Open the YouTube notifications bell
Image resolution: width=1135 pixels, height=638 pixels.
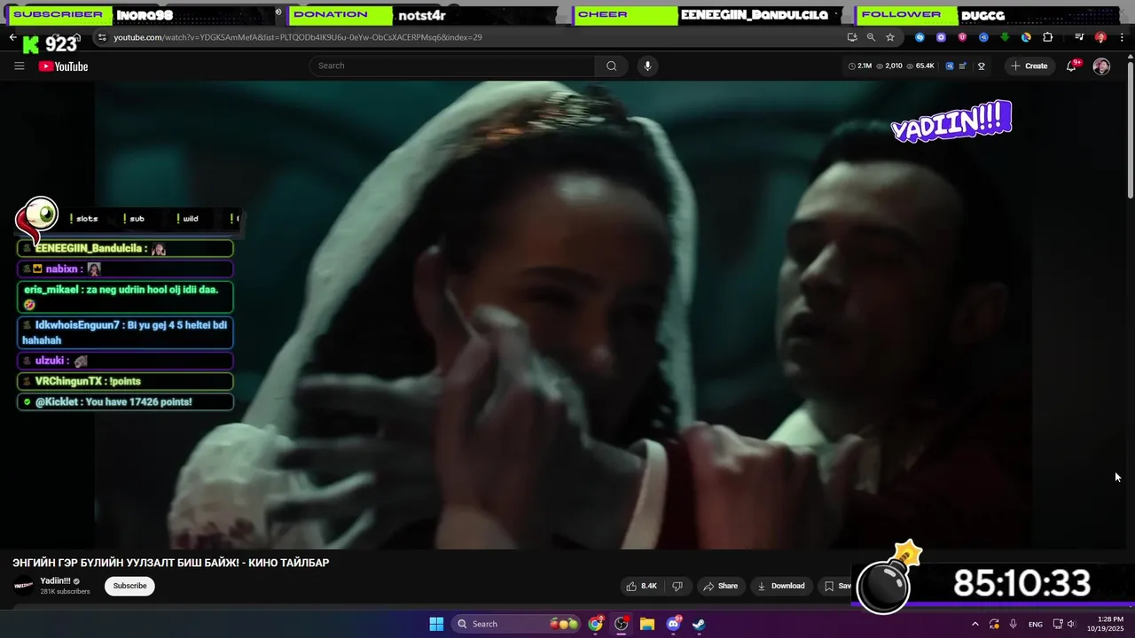click(1071, 66)
